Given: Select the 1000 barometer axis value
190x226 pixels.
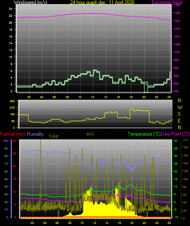Looking at the screenshot, I should (177, 52).
